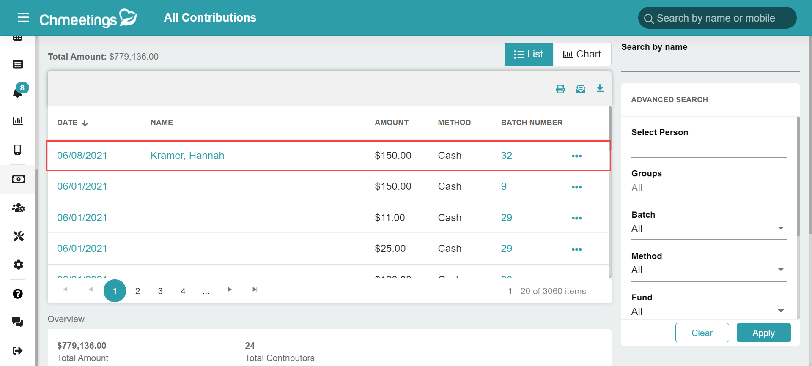Open batch number 32 link
The width and height of the screenshot is (812, 366).
click(x=507, y=156)
